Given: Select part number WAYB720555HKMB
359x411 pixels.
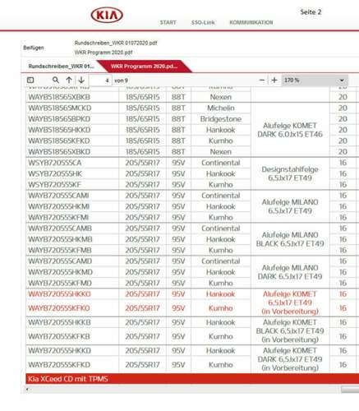Looking at the screenshot, I should click(60, 239).
